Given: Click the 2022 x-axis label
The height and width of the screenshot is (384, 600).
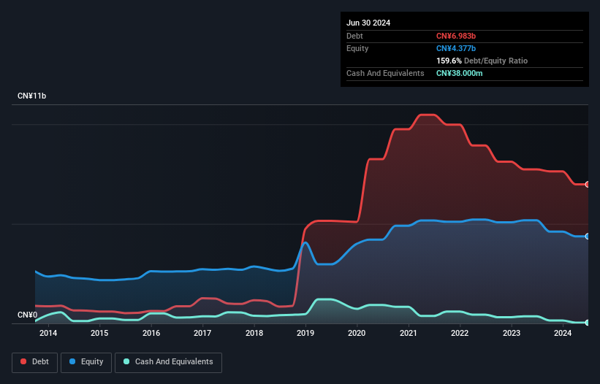Looking at the screenshot, I should (x=460, y=333).
